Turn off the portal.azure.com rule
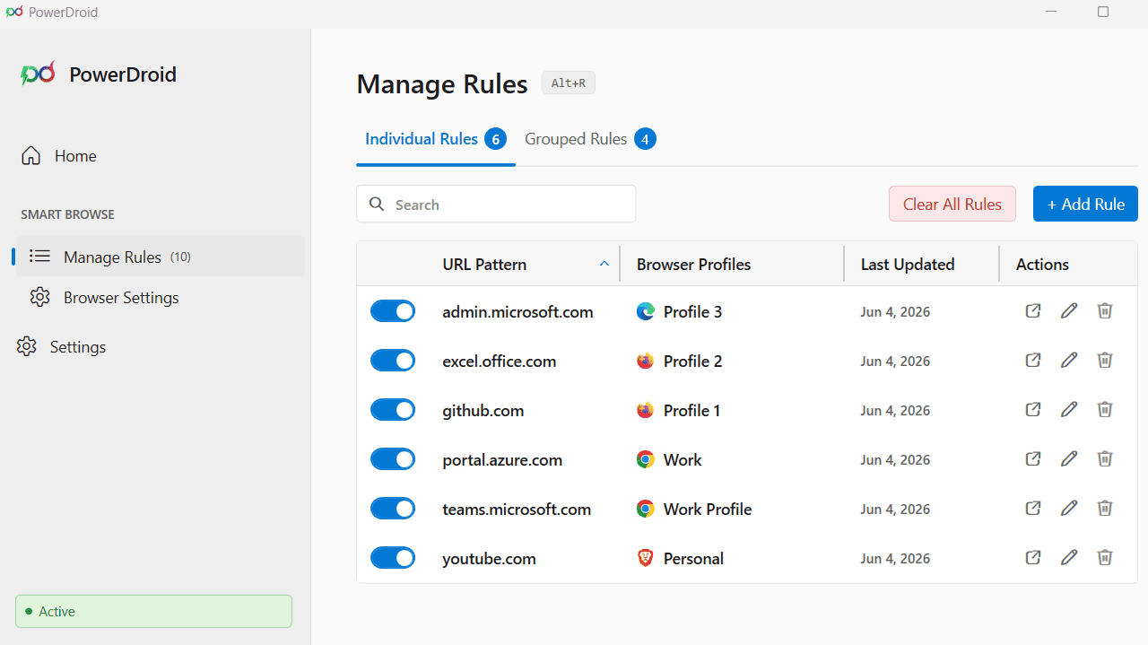Screen dimensions: 1148x645 coord(393,459)
